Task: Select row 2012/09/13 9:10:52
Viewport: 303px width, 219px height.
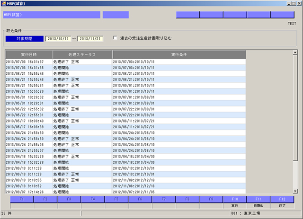Action: pyautogui.click(x=125, y=186)
